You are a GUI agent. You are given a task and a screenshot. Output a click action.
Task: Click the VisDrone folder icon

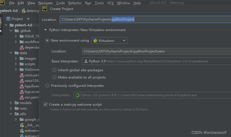[x=22, y=70]
